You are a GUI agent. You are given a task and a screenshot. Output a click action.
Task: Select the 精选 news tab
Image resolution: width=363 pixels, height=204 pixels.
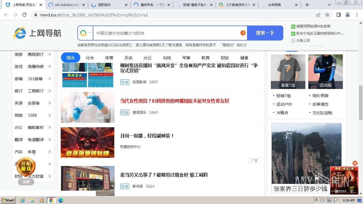71,58
